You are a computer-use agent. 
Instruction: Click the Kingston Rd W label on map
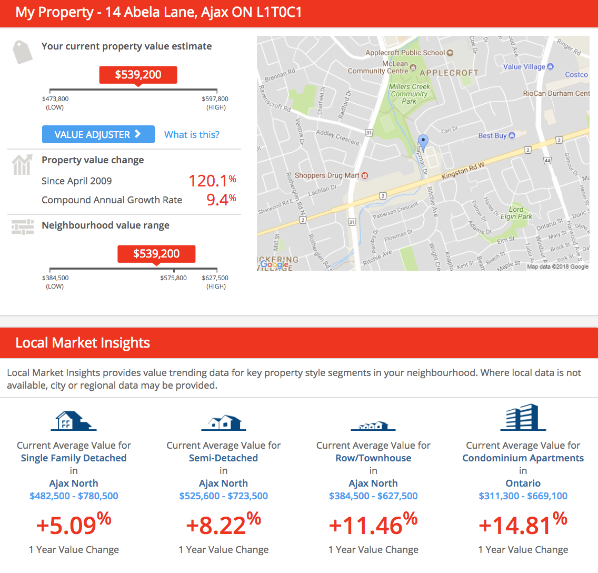(463, 171)
